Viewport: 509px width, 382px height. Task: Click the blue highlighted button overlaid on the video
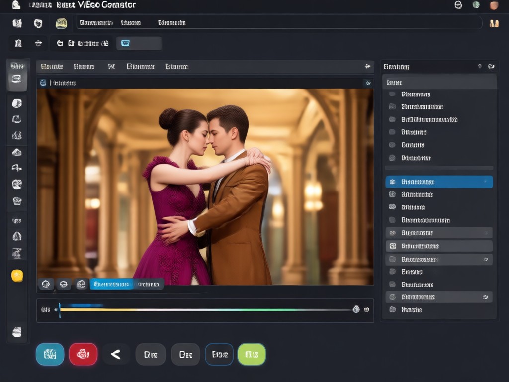112,284
